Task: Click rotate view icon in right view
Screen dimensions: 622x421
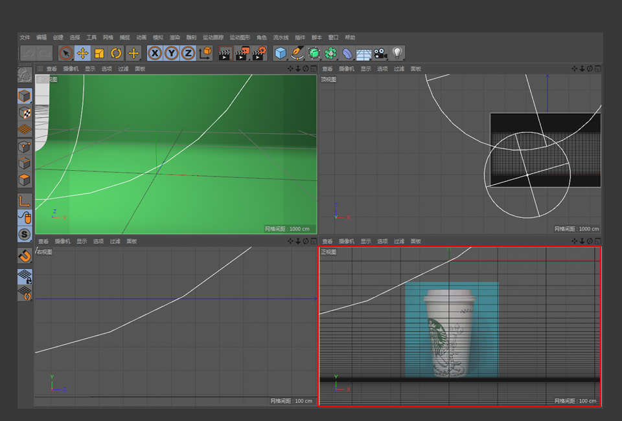Action: point(305,241)
